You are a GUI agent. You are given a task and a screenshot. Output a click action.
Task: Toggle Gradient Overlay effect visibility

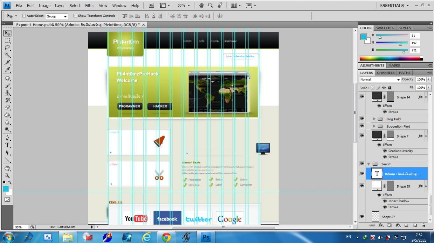click(385, 151)
